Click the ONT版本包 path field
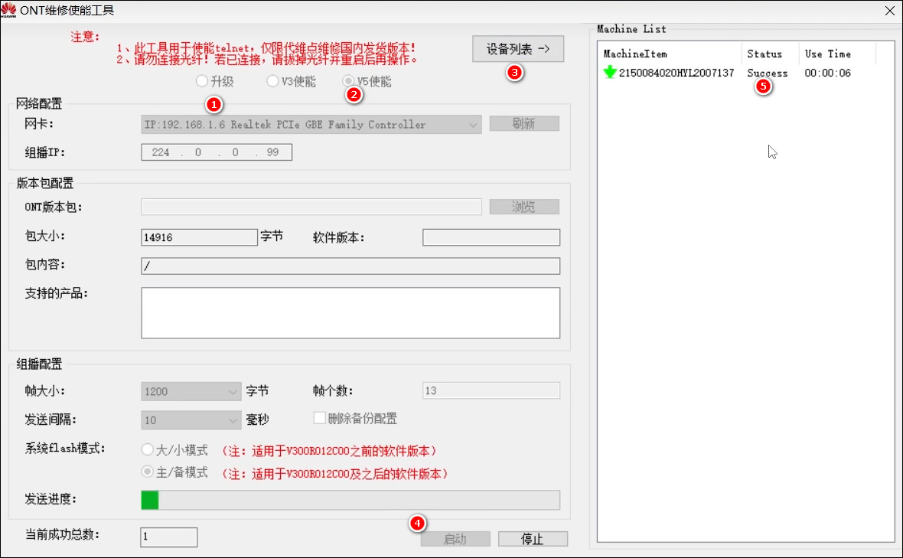903x558 pixels. point(311,207)
